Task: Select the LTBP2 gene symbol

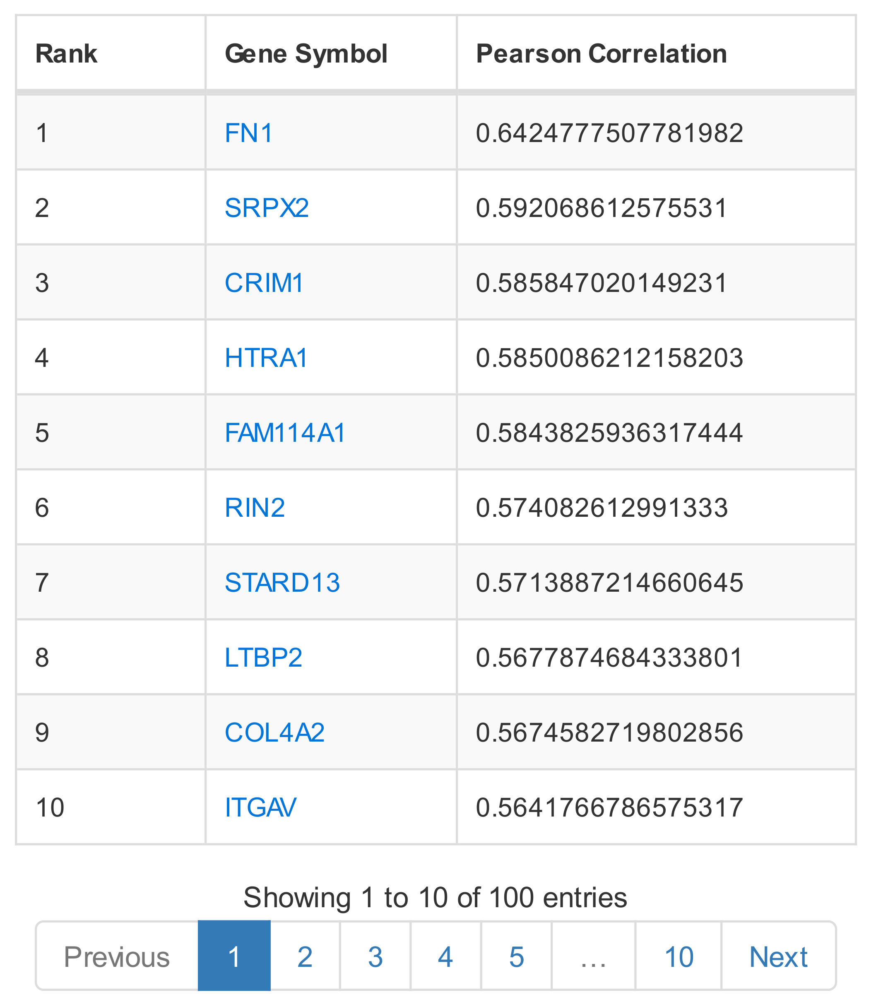Action: [263, 657]
